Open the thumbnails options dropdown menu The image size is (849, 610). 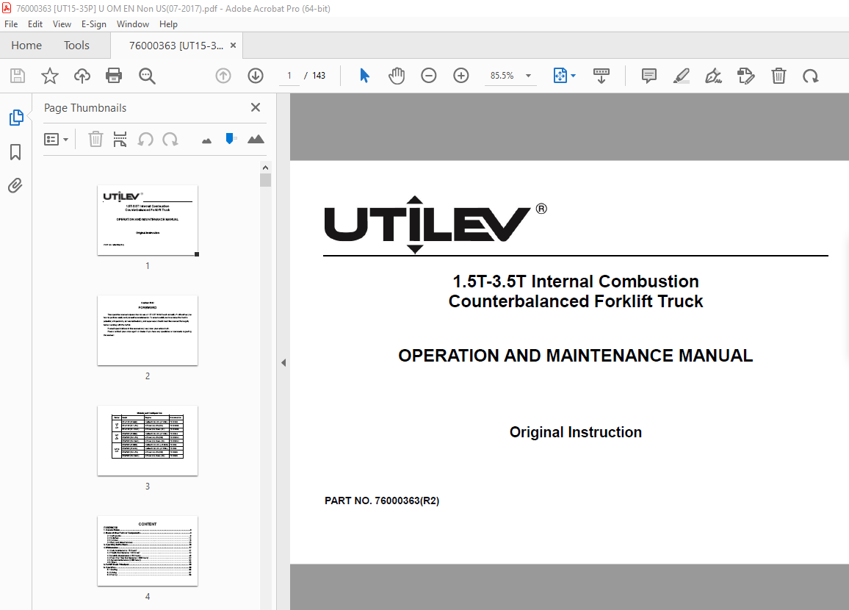pyautogui.click(x=56, y=140)
